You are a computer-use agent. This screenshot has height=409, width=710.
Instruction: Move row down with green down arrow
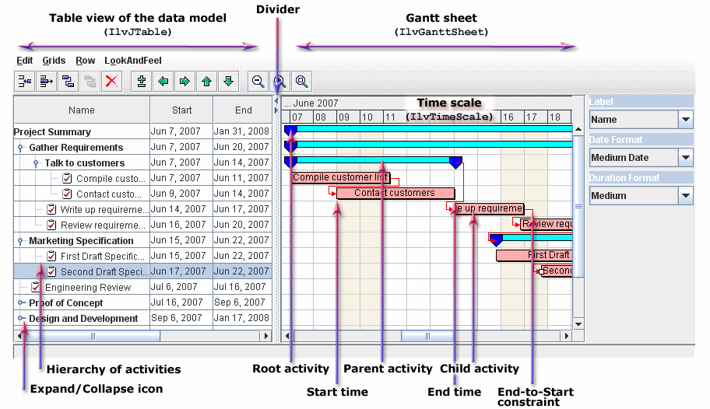coord(228,81)
